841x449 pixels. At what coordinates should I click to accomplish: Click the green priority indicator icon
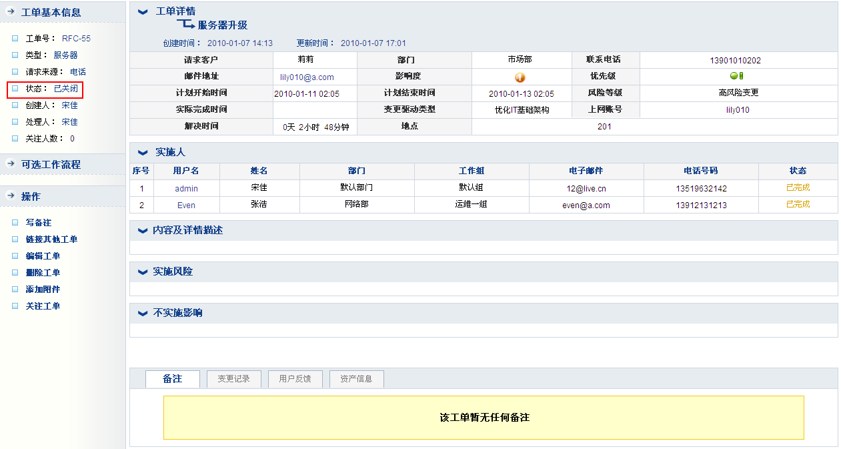736,76
